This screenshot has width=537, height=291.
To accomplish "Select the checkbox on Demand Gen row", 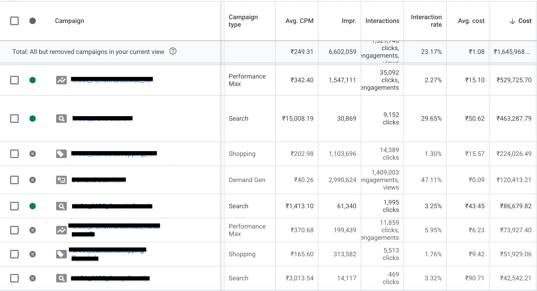I will [x=14, y=180].
